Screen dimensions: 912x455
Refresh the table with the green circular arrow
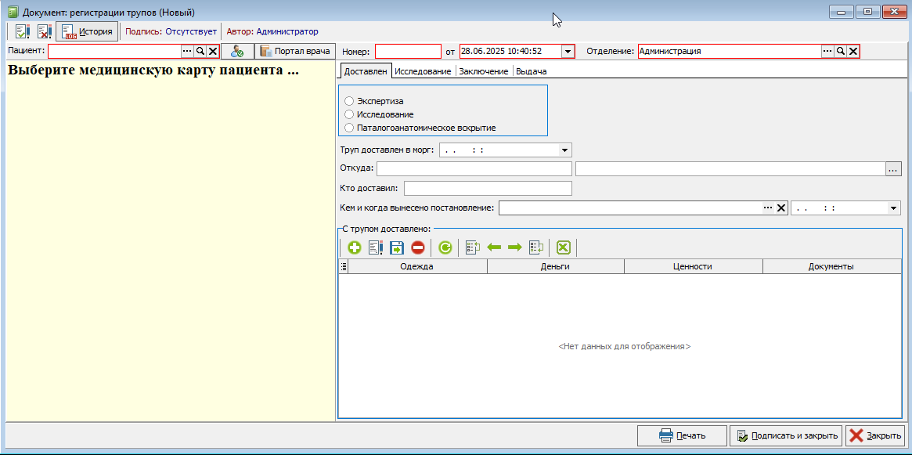(x=445, y=248)
